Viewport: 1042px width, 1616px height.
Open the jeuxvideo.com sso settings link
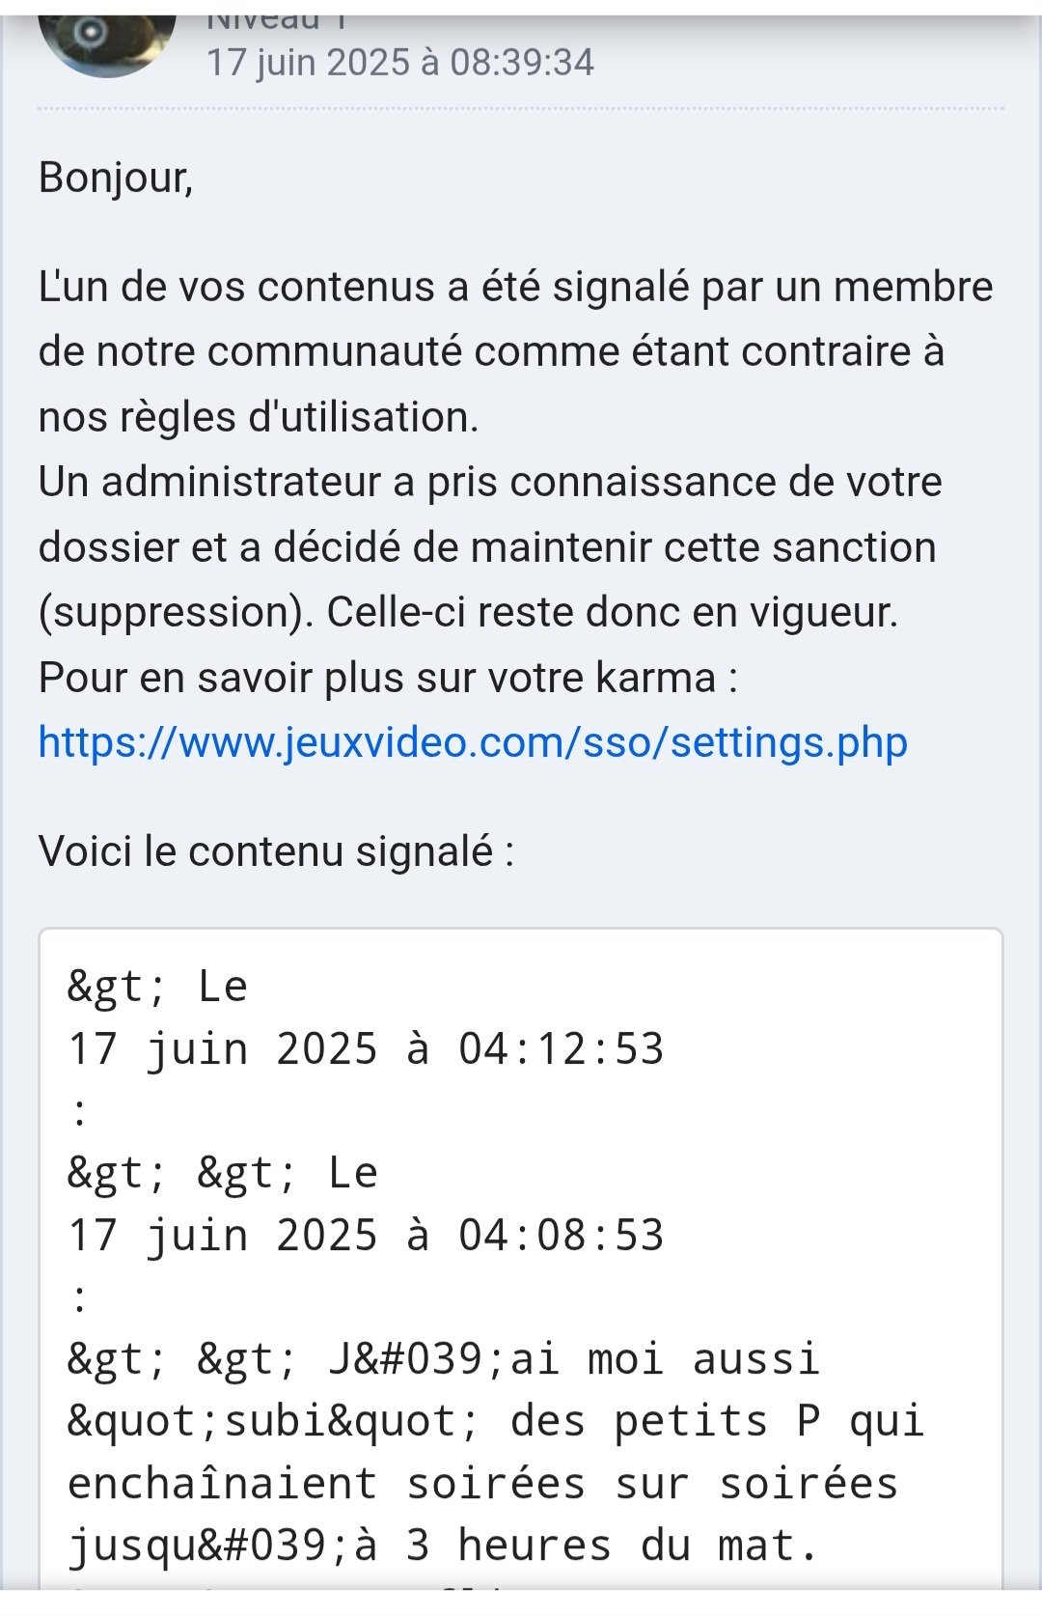coord(473,742)
